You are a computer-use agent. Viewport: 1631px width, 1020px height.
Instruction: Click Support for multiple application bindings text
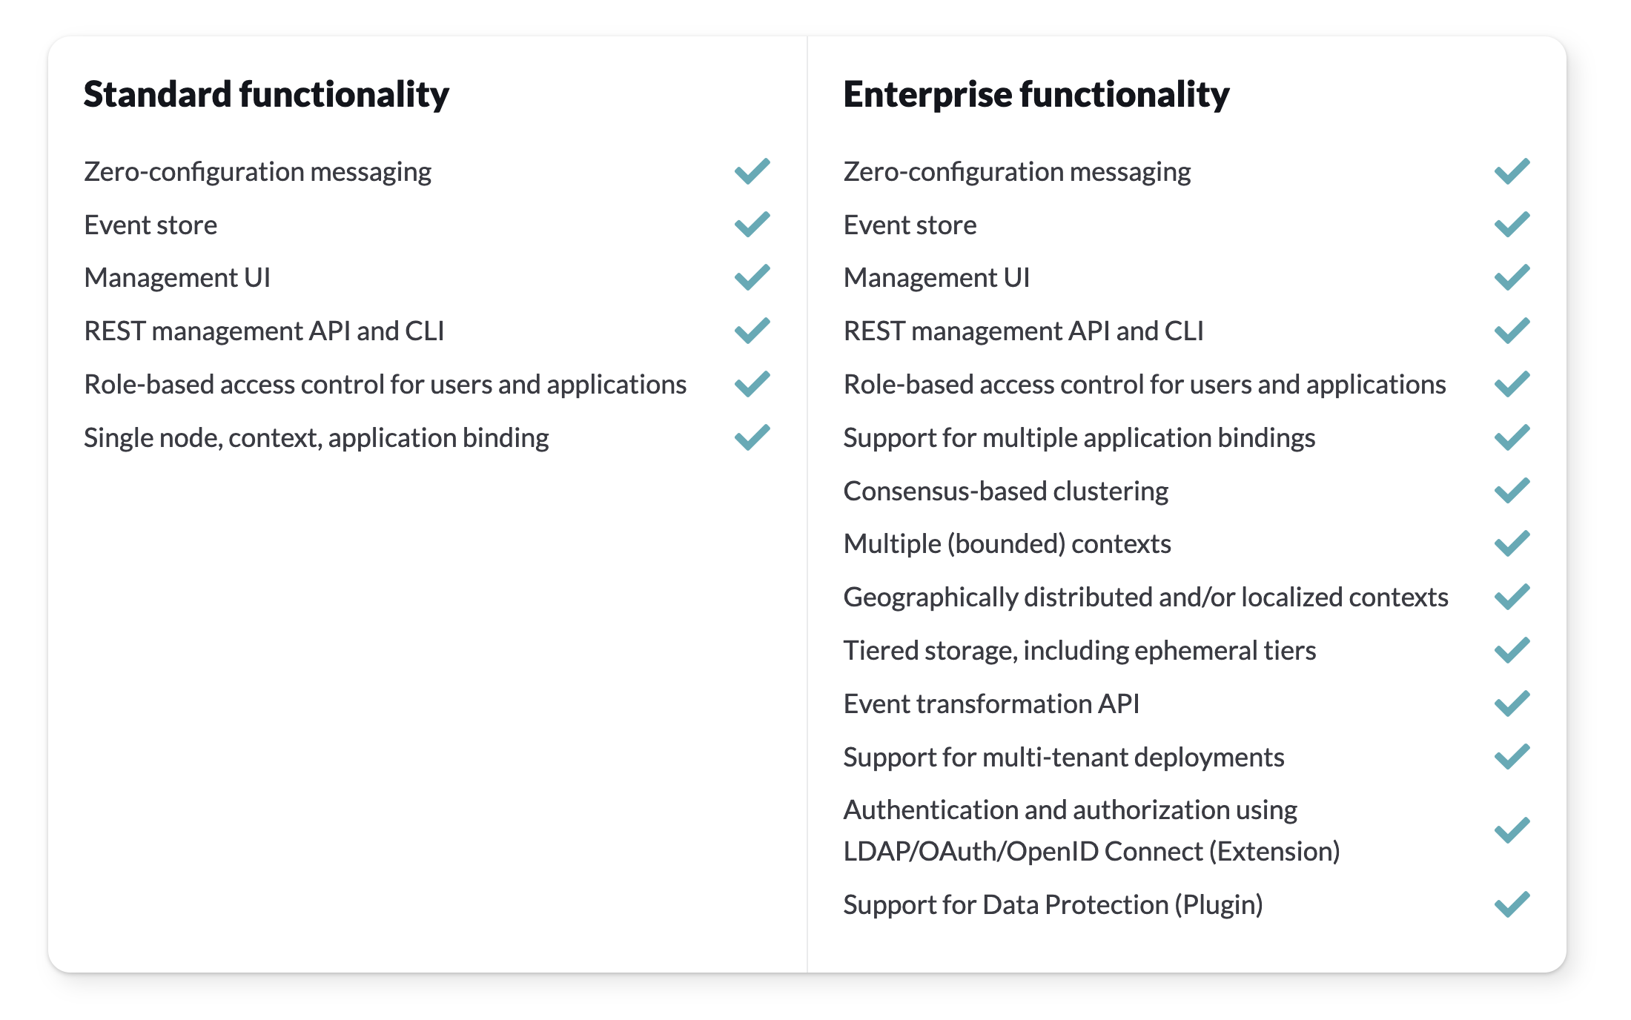(1079, 438)
